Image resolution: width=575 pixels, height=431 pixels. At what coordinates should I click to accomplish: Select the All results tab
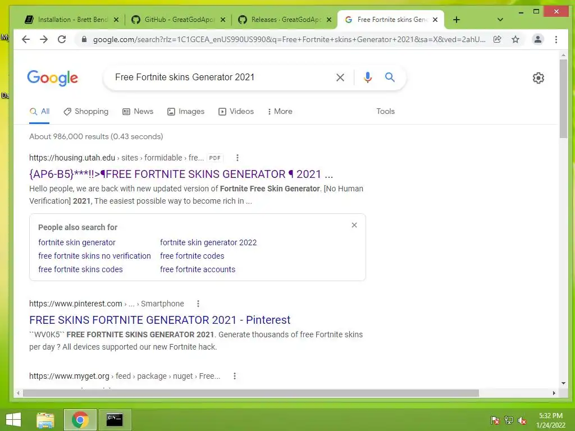click(x=39, y=112)
